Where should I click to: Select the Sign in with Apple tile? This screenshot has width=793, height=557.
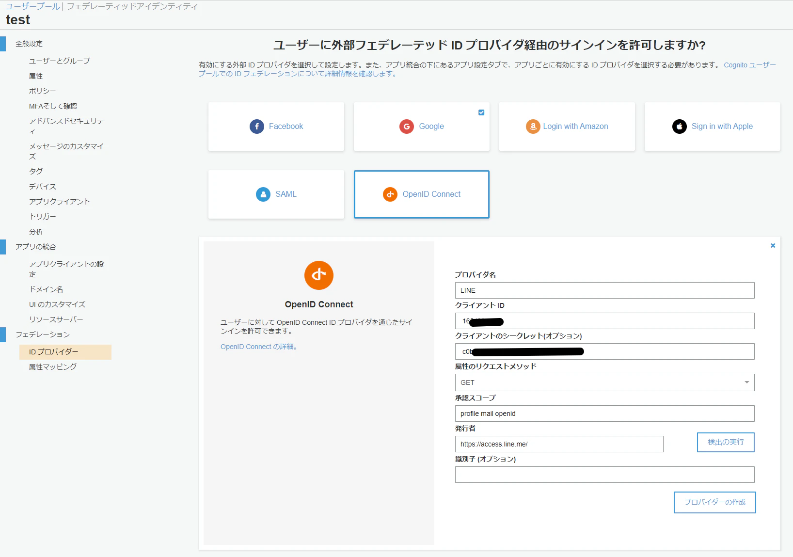click(713, 127)
